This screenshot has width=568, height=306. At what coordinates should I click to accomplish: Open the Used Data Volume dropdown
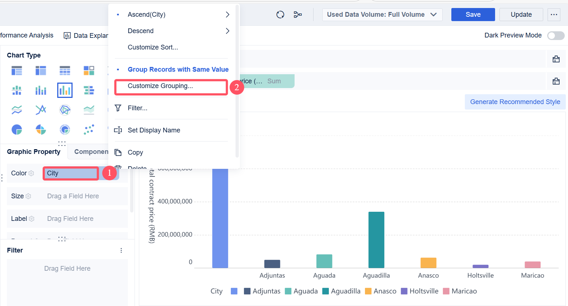coord(382,15)
